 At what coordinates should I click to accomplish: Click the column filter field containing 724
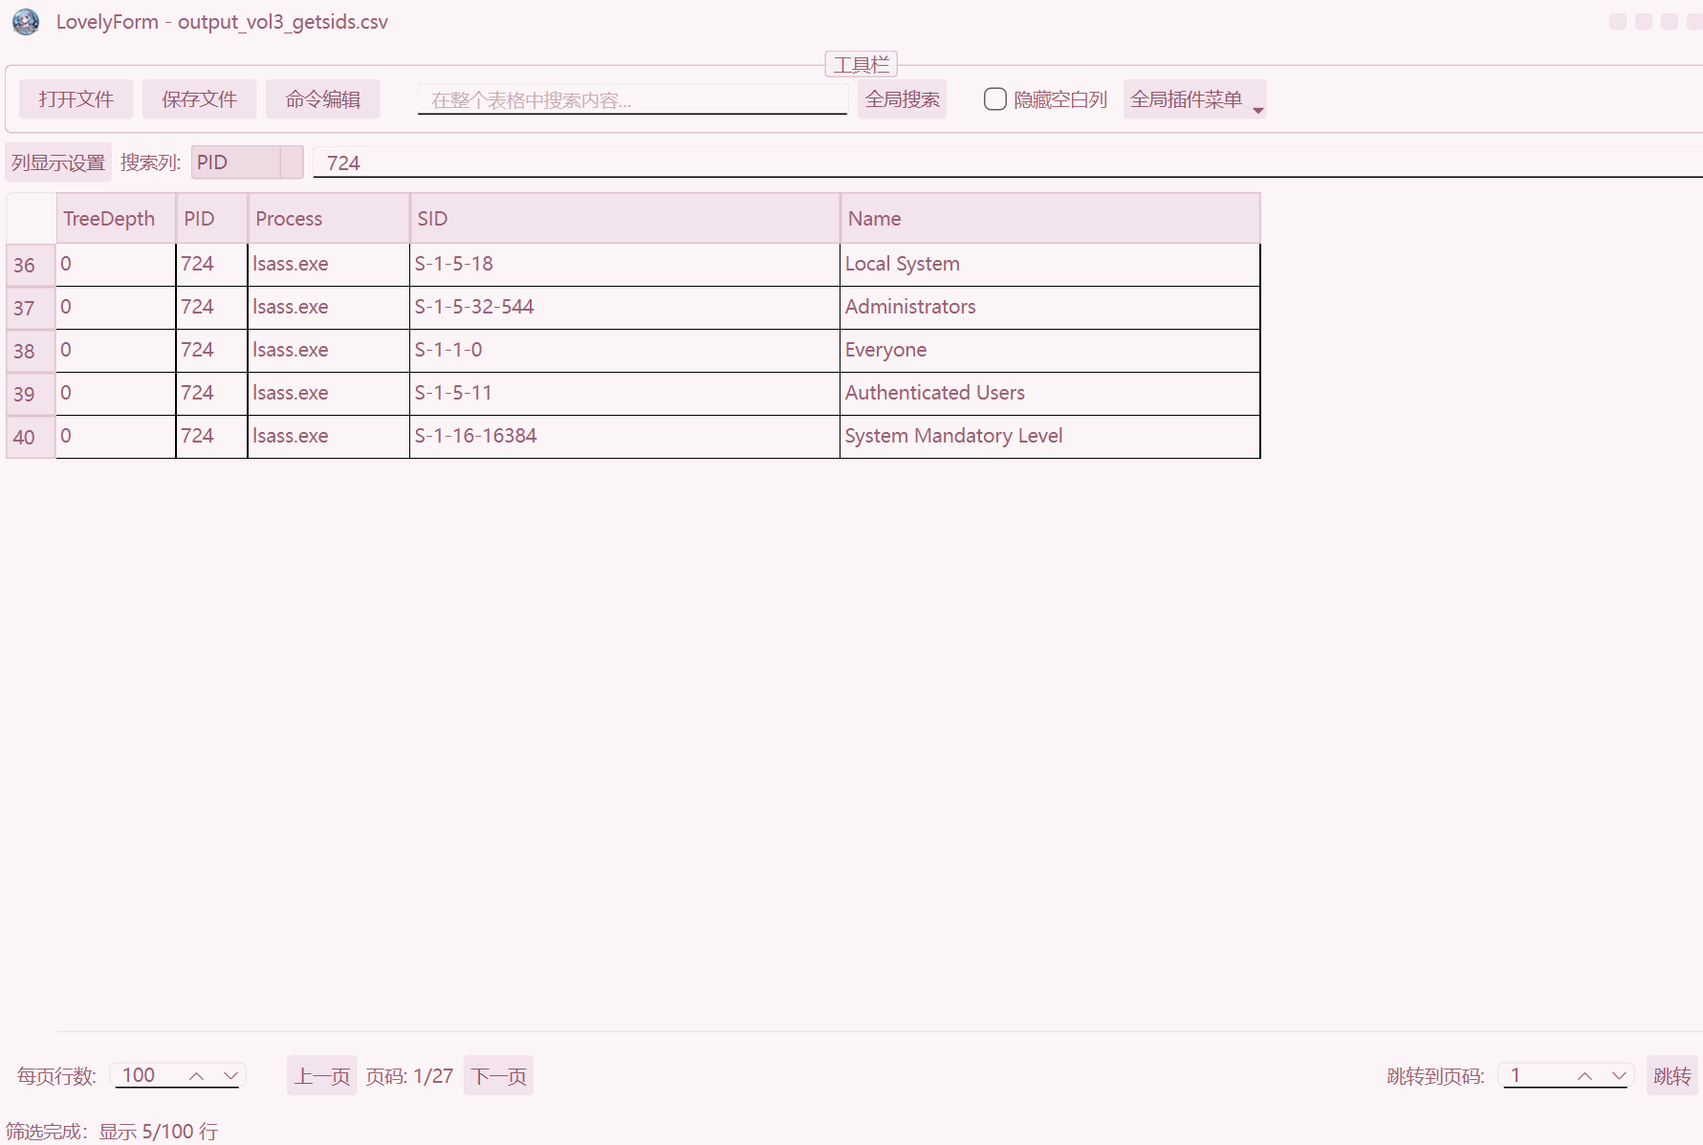pos(1004,162)
